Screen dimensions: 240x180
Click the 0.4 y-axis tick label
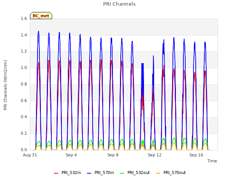(24, 117)
